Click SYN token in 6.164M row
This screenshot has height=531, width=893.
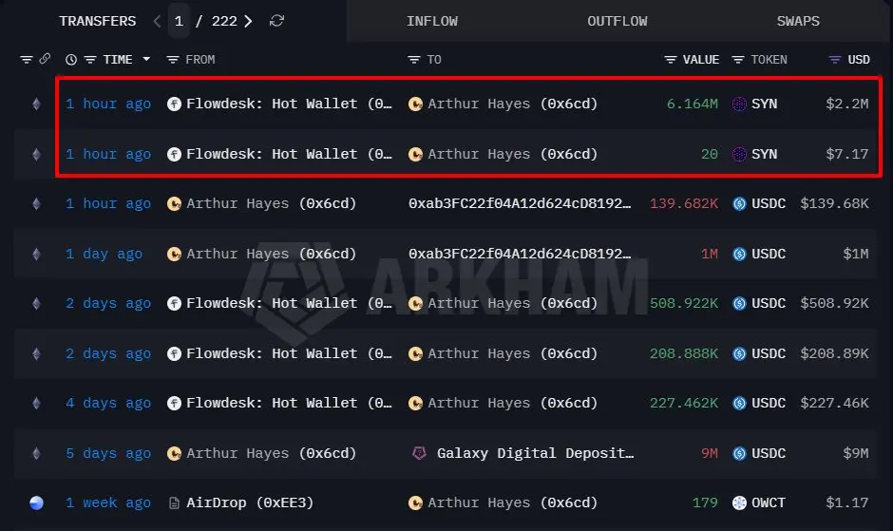coord(764,104)
